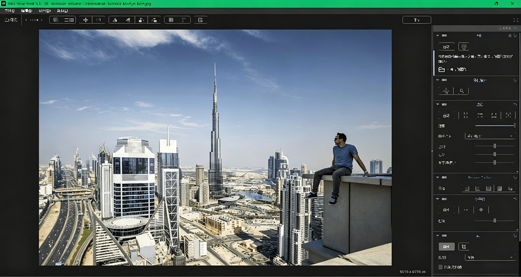521x277 pixels.
Task: Toggle the crop palette's enable switch
Action: click(x=444, y=236)
